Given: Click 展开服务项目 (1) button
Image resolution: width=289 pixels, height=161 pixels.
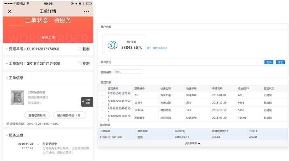Looking at the screenshot, I should click(x=69, y=115).
